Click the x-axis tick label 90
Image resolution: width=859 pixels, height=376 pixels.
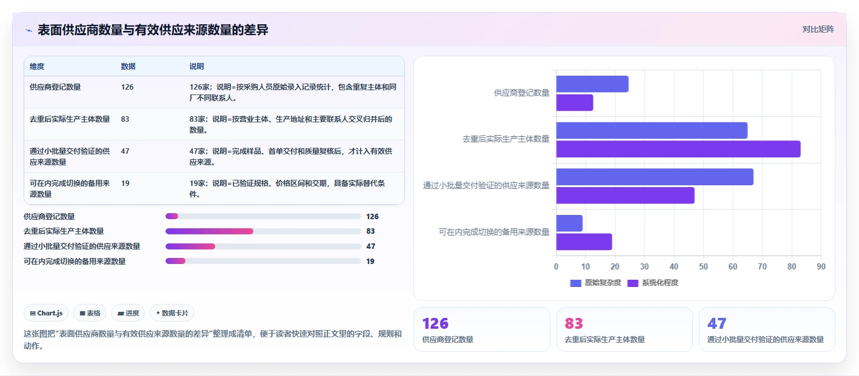tap(821, 266)
